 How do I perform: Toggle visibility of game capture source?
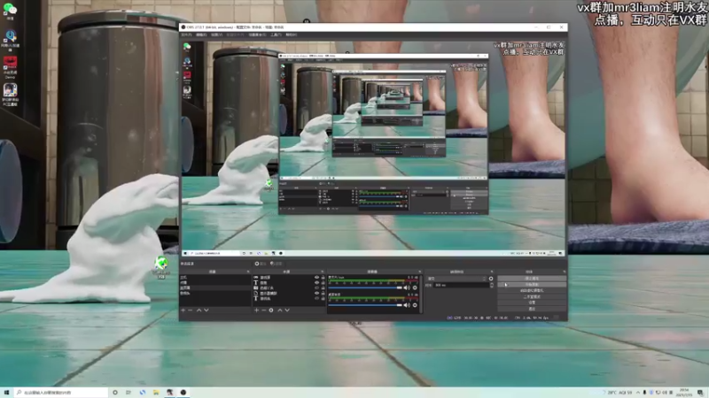click(316, 277)
